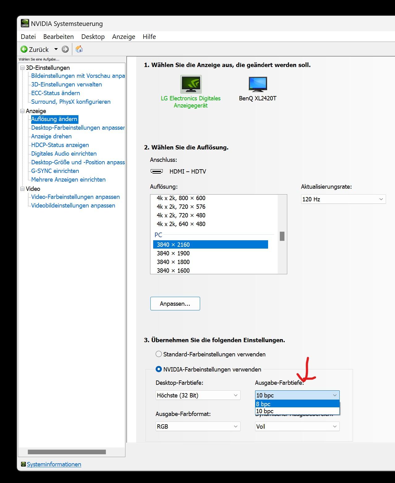395x483 pixels.
Task: Click the Systeminformationen icon at bottom
Action: 23,464
